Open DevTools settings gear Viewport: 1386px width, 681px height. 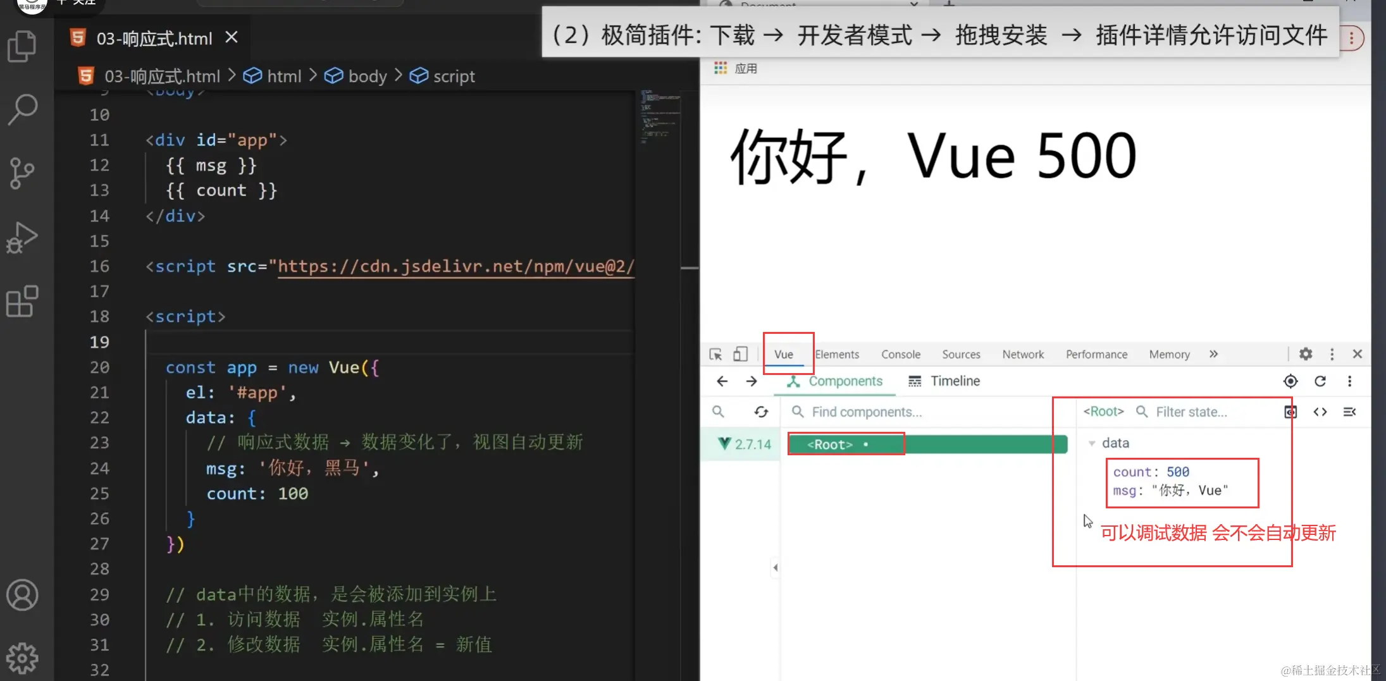point(1306,354)
